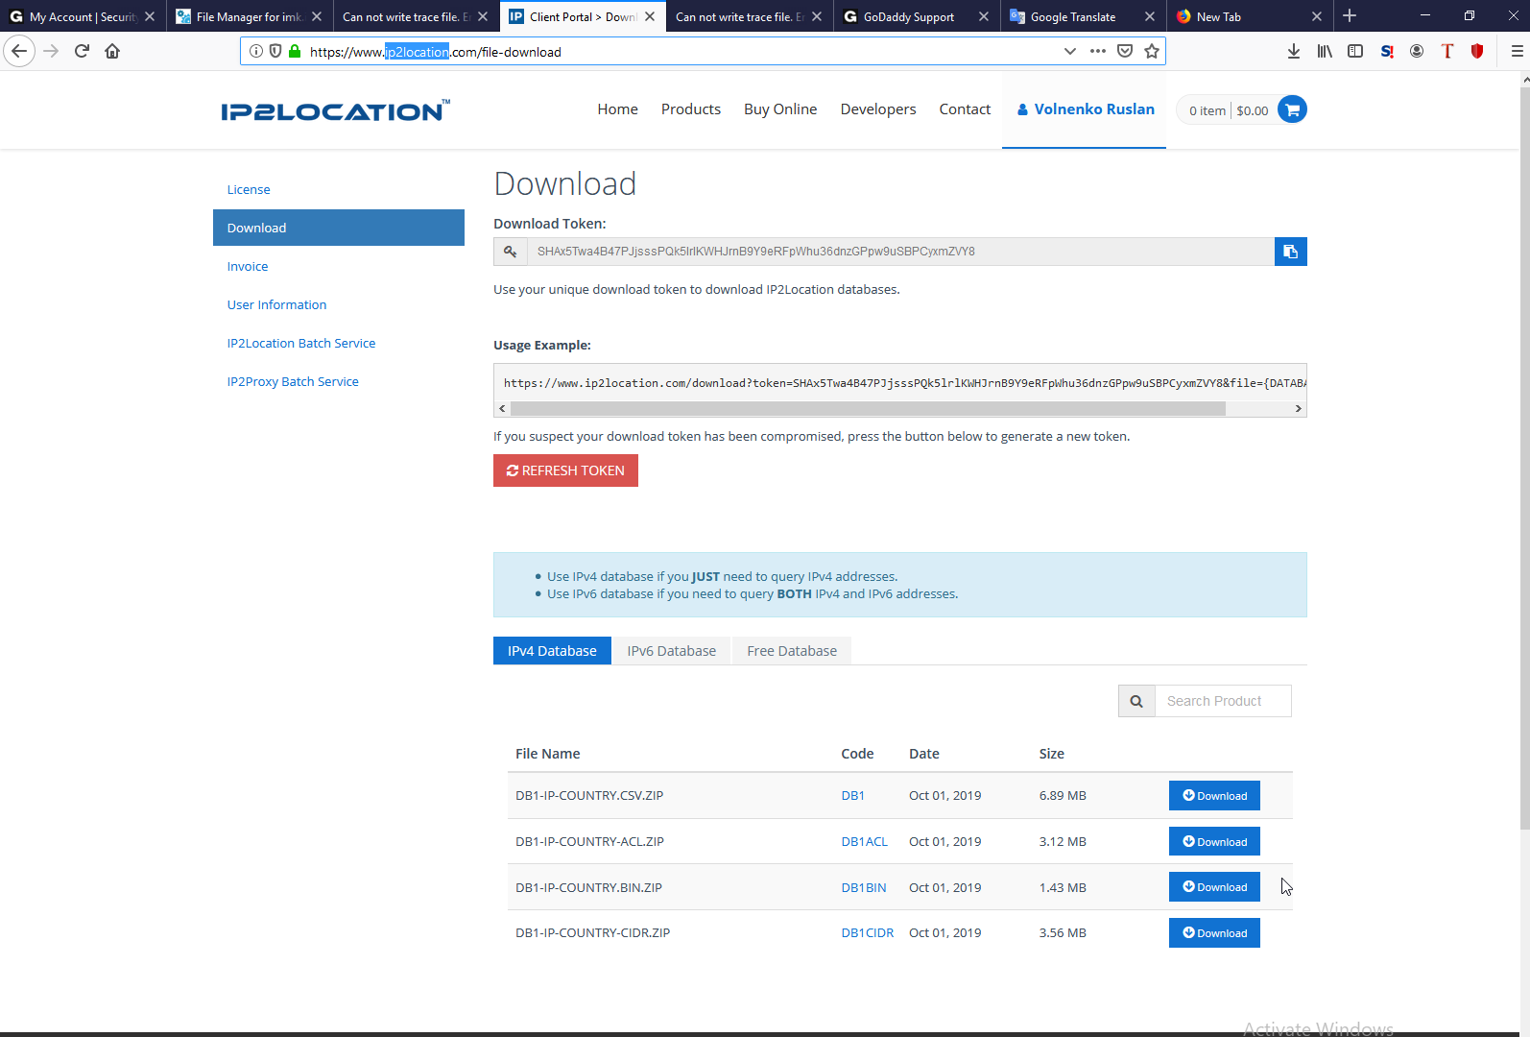
Task: Select the IPv4 Database tab
Action: point(552,651)
